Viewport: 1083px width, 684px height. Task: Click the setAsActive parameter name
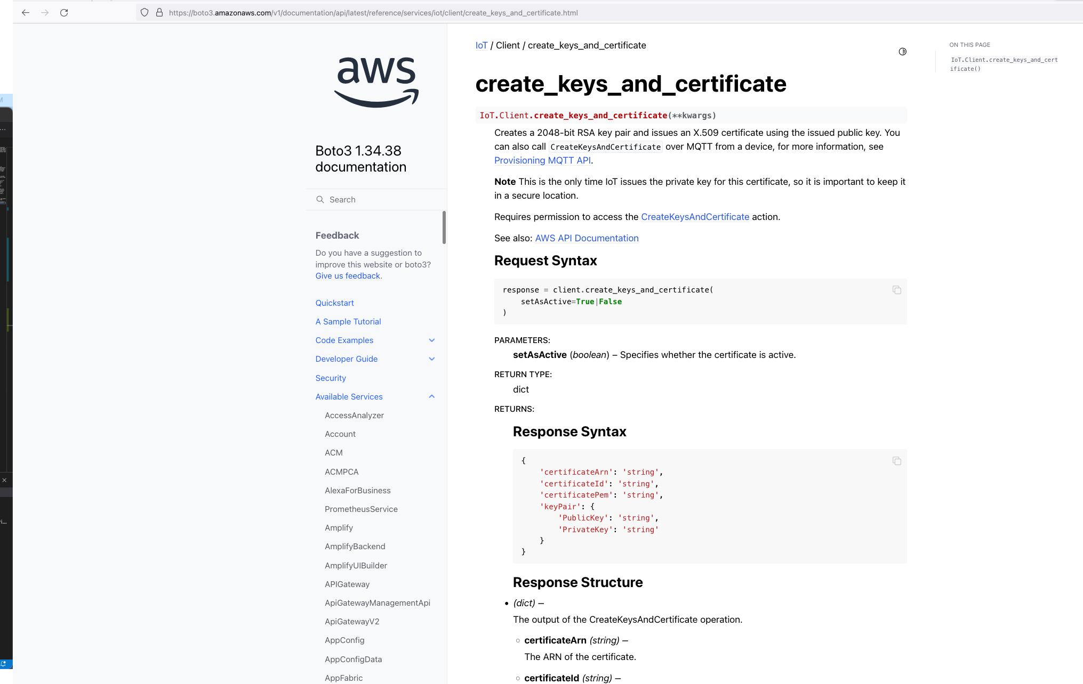(540, 355)
